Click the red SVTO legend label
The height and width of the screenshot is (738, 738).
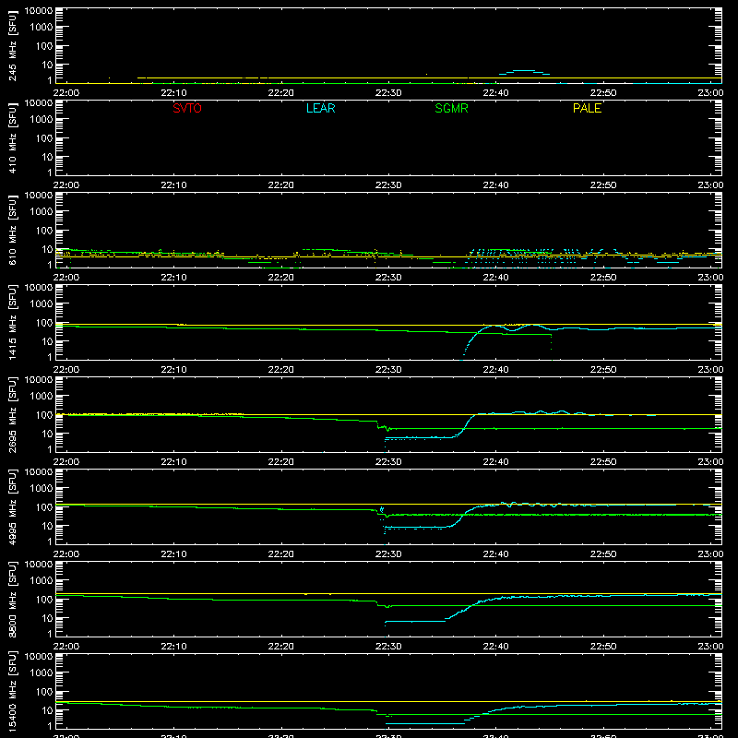click(x=187, y=108)
